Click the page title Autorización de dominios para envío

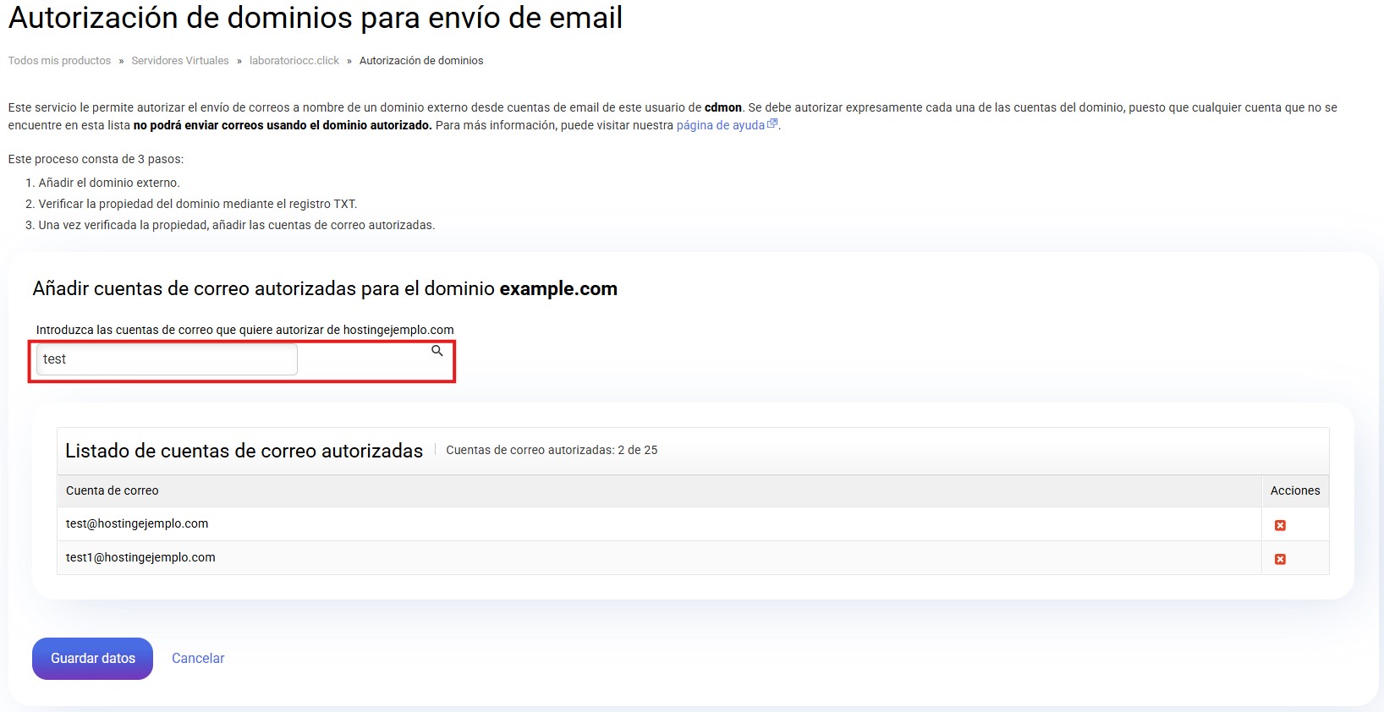point(315,18)
